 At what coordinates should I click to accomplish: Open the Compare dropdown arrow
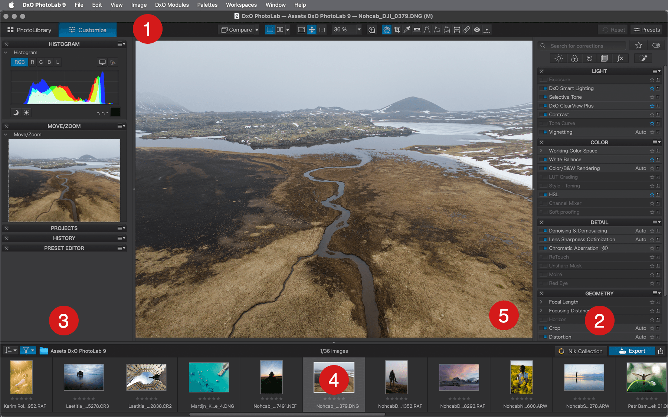[x=257, y=30]
